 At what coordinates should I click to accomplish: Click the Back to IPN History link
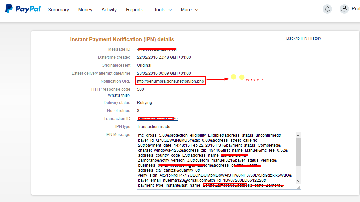pos(304,38)
